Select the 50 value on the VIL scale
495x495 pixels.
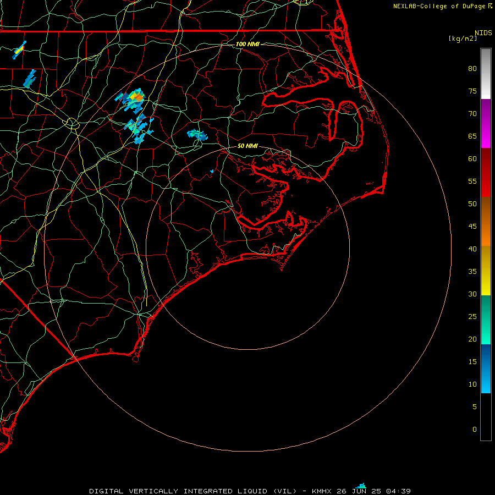click(472, 204)
